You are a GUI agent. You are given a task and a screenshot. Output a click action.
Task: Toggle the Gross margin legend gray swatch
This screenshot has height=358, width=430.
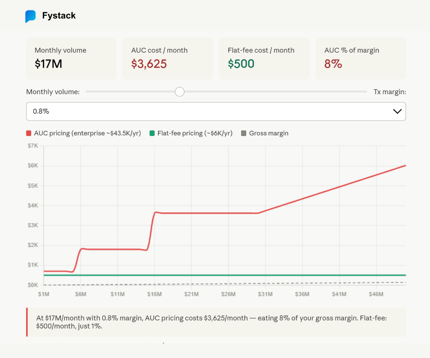point(244,134)
